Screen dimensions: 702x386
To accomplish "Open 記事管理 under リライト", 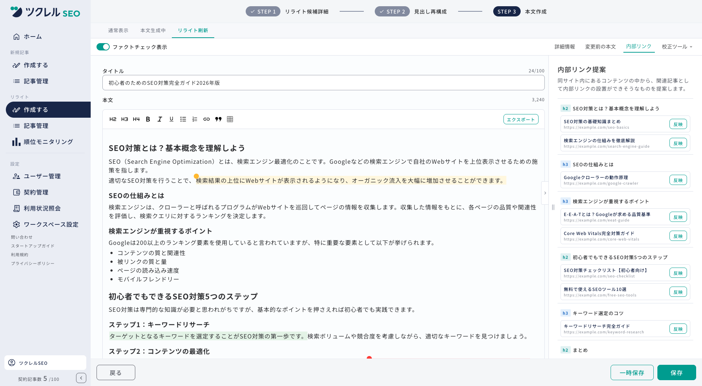I will [45, 126].
